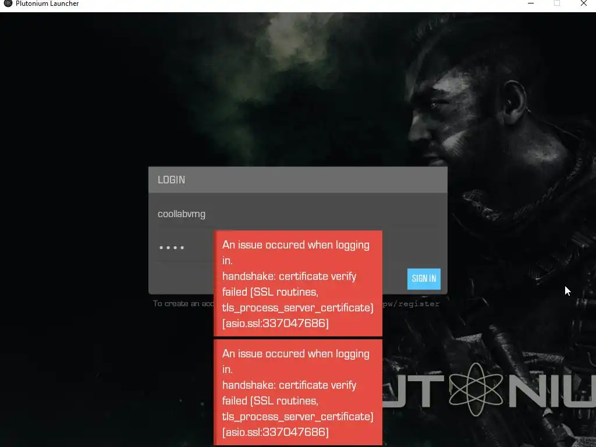Click the LOGIN panel header text
596x447 pixels.
click(172, 180)
